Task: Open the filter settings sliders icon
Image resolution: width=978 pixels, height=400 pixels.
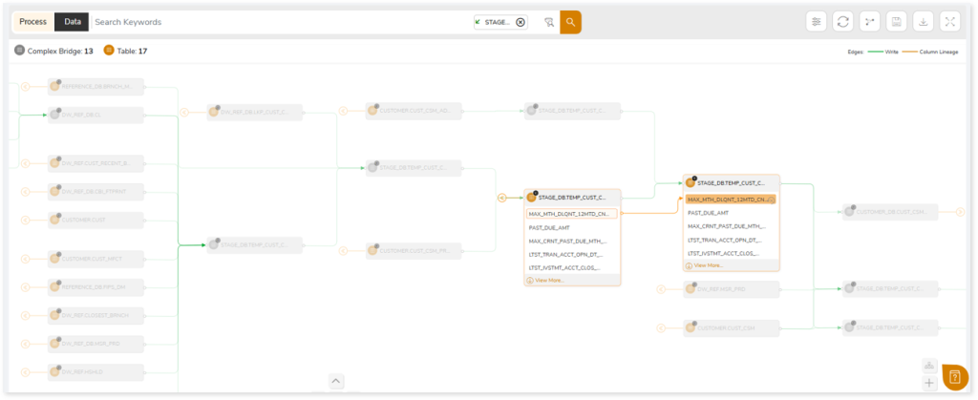Action: point(816,21)
